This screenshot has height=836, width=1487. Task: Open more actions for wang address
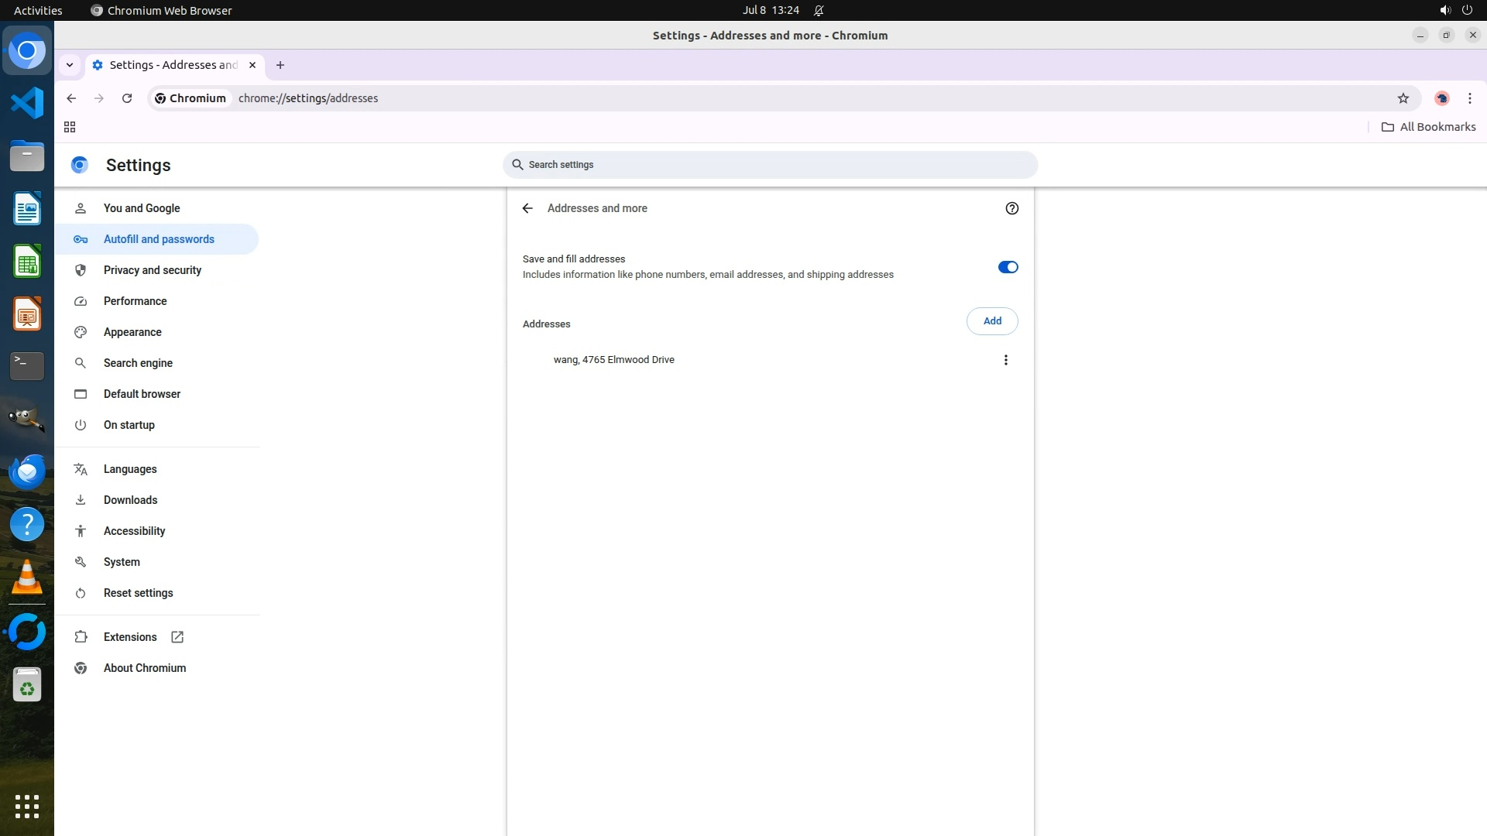(1005, 360)
